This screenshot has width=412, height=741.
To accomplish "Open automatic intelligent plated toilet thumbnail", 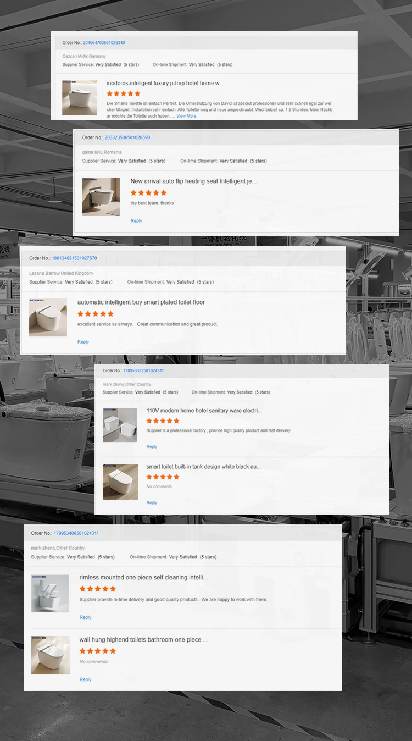I will point(48,317).
